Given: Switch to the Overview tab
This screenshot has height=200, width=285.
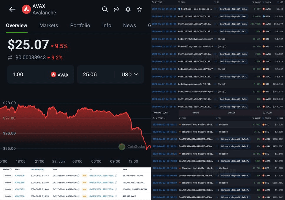Looking at the screenshot, I should point(16,25).
